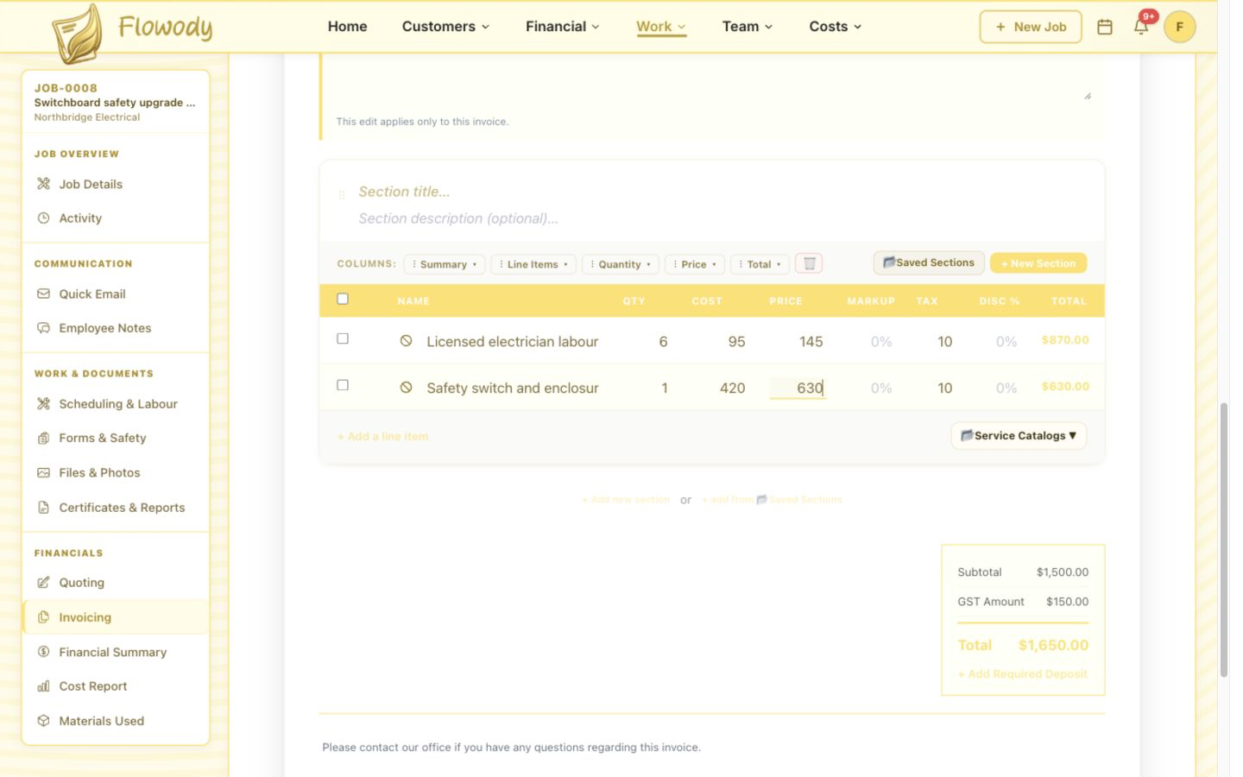1243x777 pixels.
Task: Click the Forms & Safety clipboard icon
Action: [x=43, y=439]
